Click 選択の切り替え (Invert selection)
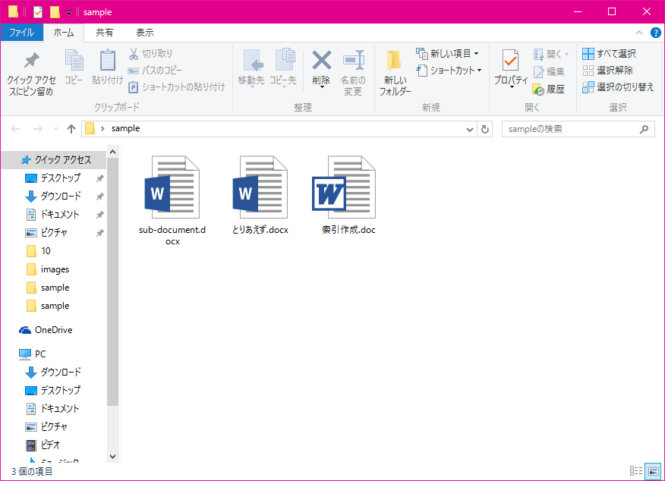The height and width of the screenshot is (481, 665). pyautogui.click(x=618, y=87)
